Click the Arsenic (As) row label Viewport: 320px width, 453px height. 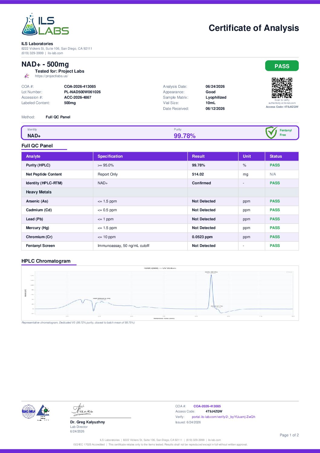point(37,201)
